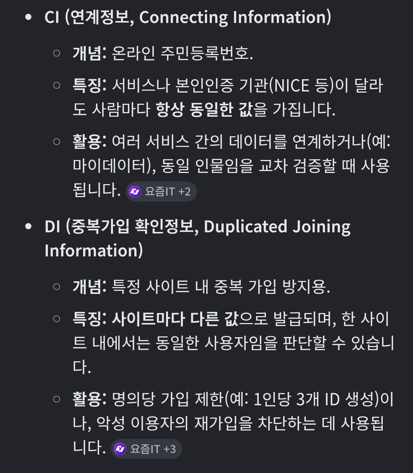Click the text 1인당 3개 ID 생성
413x473 pixels.
click(315, 399)
